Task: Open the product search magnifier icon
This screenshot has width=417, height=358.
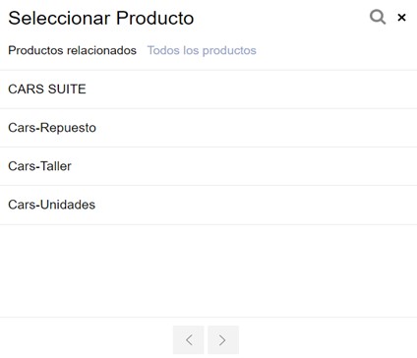Action: 378,17
